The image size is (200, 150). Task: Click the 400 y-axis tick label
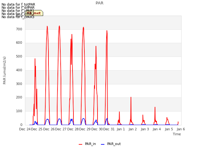[19, 70]
